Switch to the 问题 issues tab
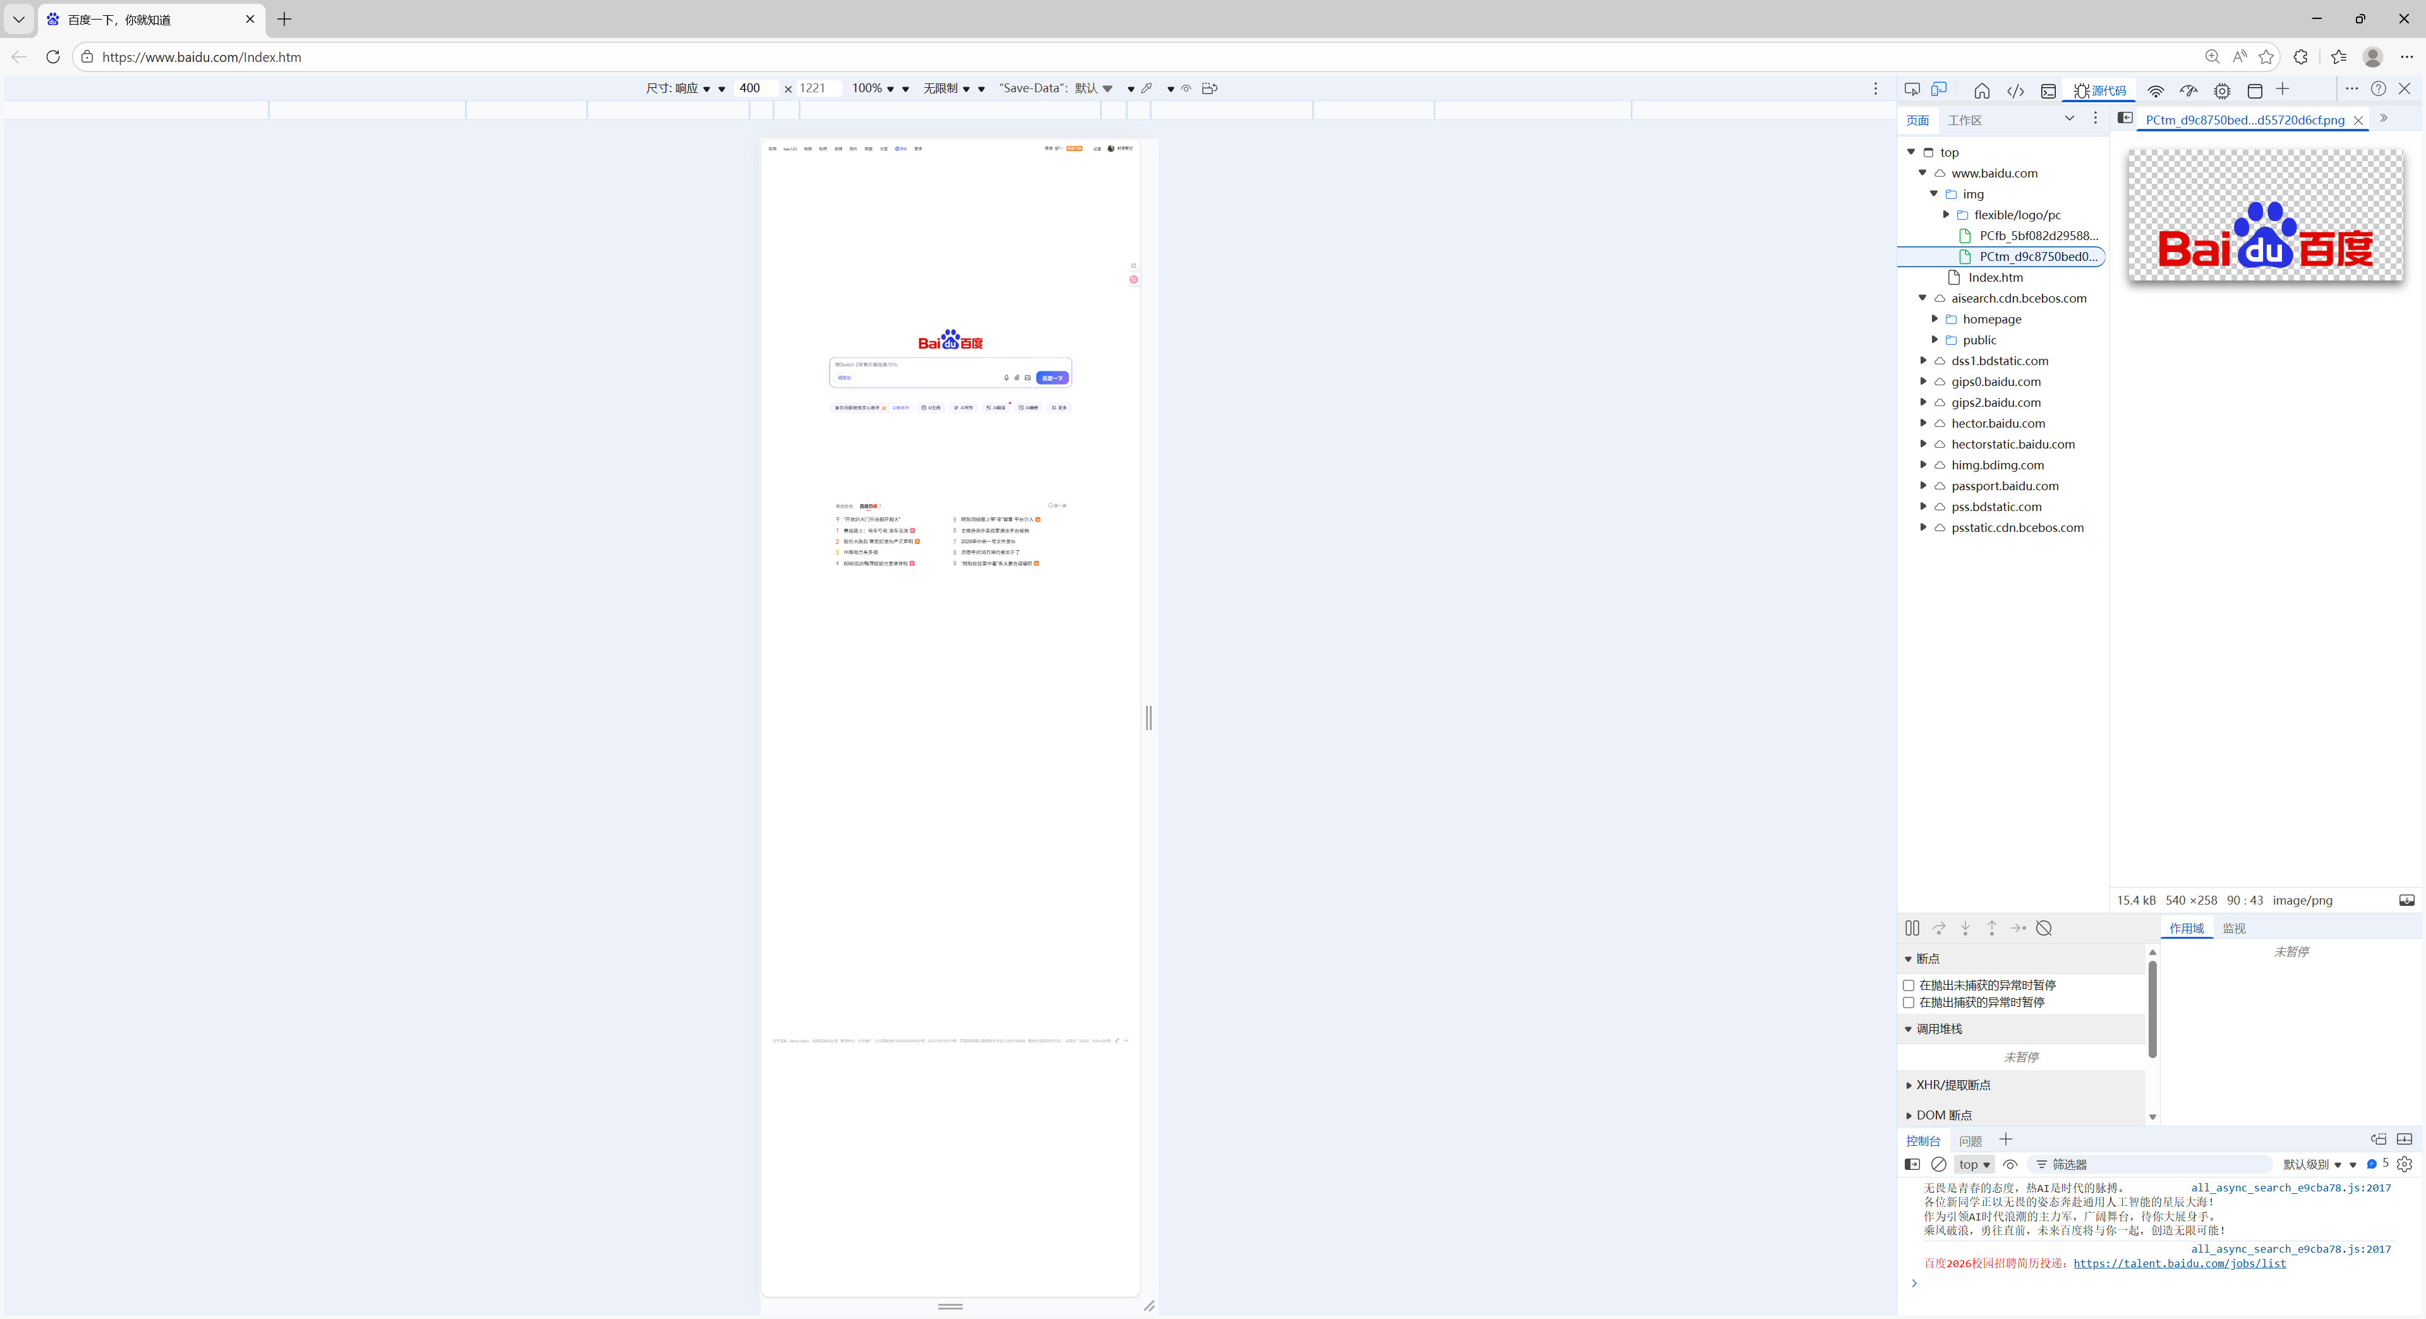 coord(1970,1141)
